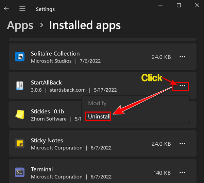Click the StartAllBack app icon
This screenshot has height=183, width=204.
[x=20, y=86]
